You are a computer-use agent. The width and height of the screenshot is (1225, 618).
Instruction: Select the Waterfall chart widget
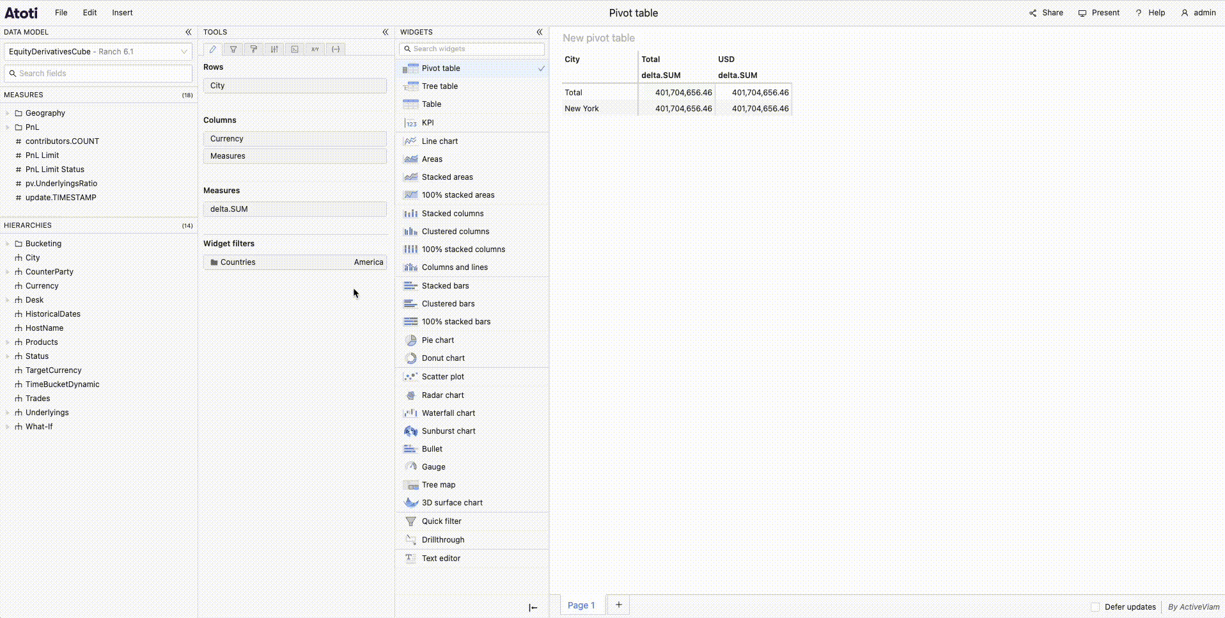[448, 413]
